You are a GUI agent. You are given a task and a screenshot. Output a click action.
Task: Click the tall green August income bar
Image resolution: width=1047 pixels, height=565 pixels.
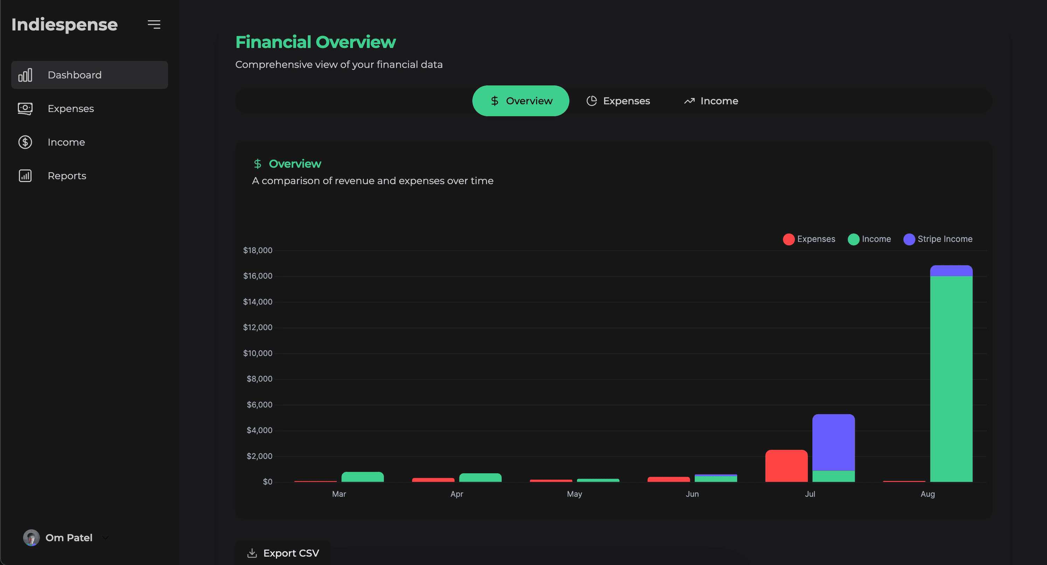tap(951, 378)
